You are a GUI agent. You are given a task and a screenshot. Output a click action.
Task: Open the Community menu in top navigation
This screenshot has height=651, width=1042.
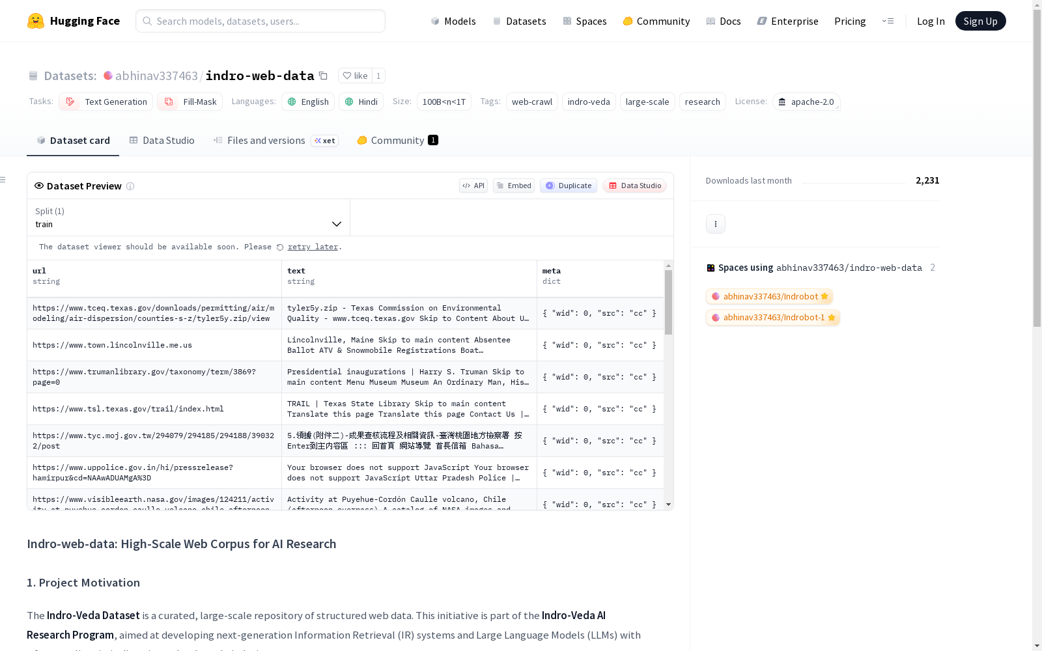point(656,21)
